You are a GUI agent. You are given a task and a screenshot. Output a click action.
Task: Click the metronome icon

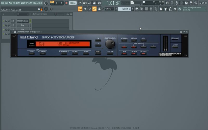(x=80, y=3)
